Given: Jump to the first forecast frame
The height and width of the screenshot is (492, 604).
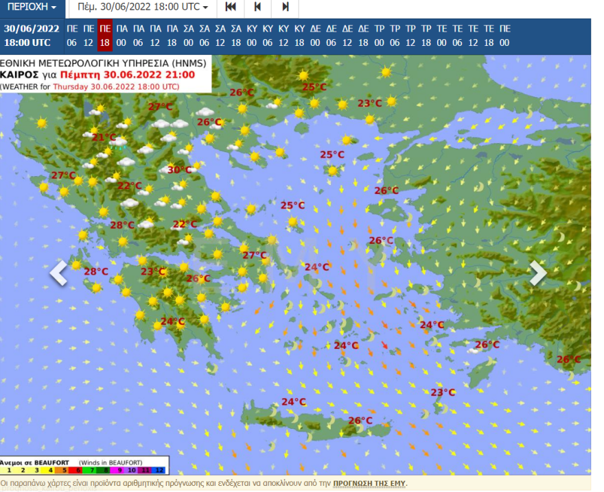Looking at the screenshot, I should point(231,8).
